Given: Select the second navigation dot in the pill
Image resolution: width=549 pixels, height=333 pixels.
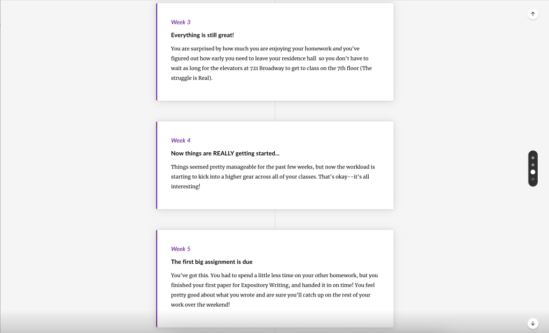Looking at the screenshot, I should (533, 165).
